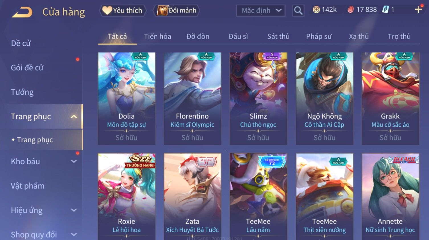Open the search magnifier icon
429x240 pixels.
(x=298, y=11)
